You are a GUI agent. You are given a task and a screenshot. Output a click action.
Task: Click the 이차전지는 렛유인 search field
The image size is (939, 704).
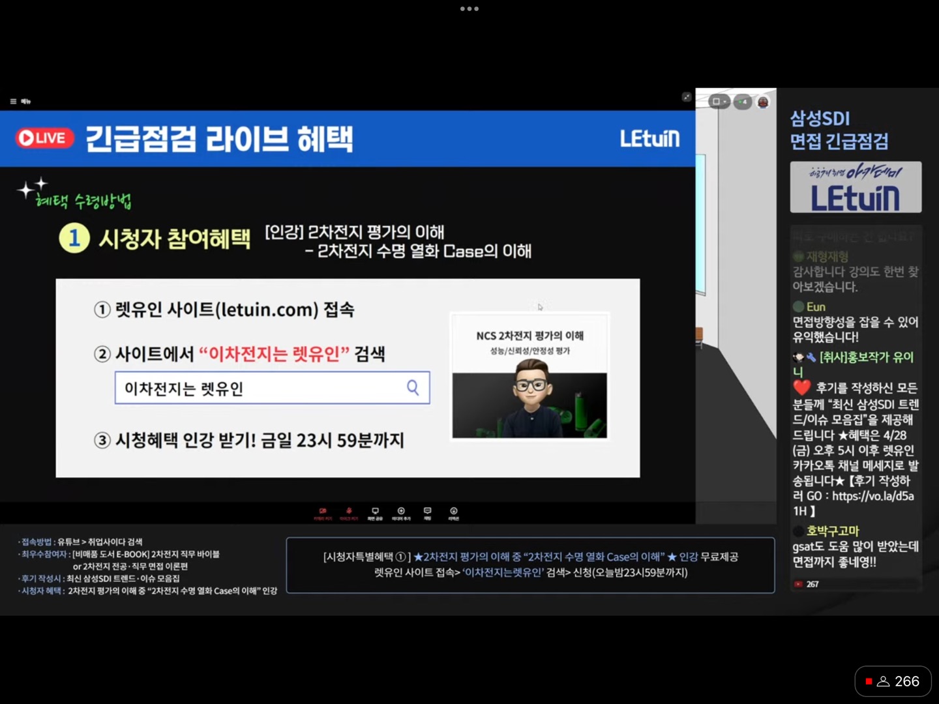(261, 389)
